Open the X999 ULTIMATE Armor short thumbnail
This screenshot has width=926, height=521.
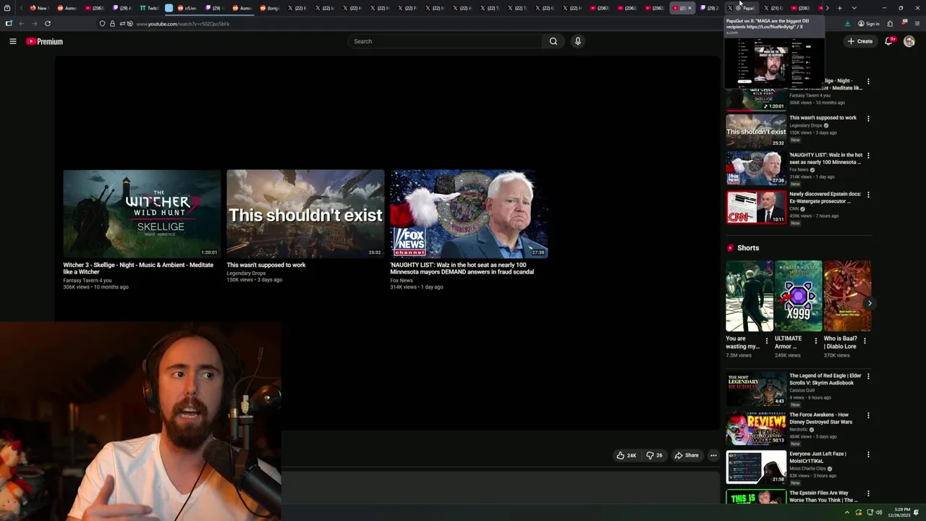(798, 296)
